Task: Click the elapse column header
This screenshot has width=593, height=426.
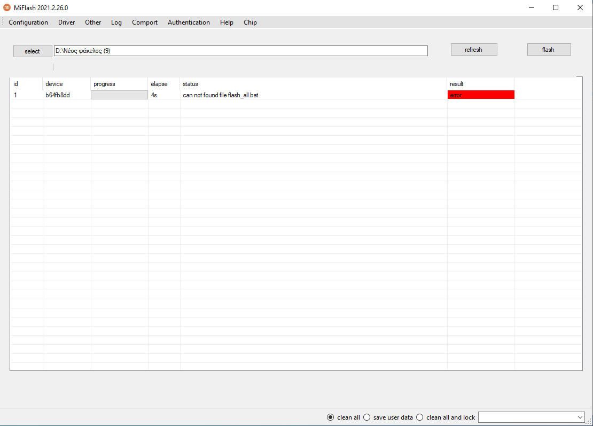Action: coord(164,84)
